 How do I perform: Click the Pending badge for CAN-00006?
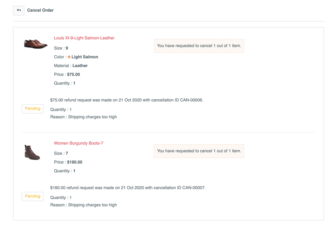(33, 109)
